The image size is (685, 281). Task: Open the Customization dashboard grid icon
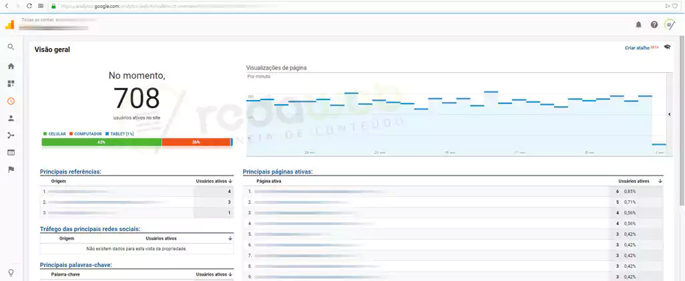(x=11, y=84)
